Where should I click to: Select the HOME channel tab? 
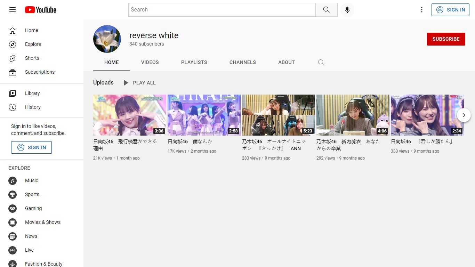tap(112, 62)
